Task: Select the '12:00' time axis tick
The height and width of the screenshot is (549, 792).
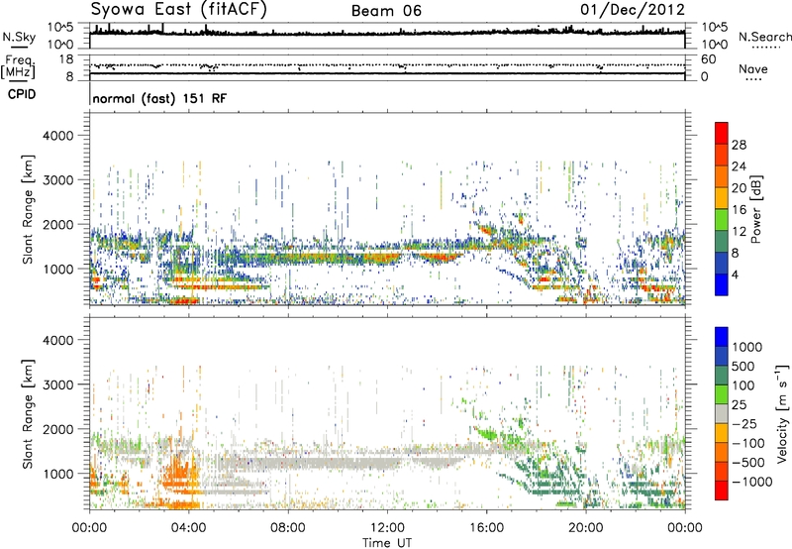Action: tap(387, 528)
